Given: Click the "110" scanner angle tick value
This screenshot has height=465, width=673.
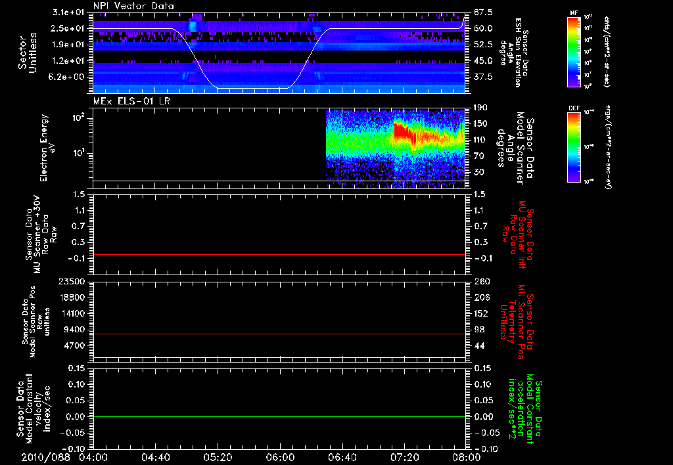Looking at the screenshot, I should pos(480,140).
